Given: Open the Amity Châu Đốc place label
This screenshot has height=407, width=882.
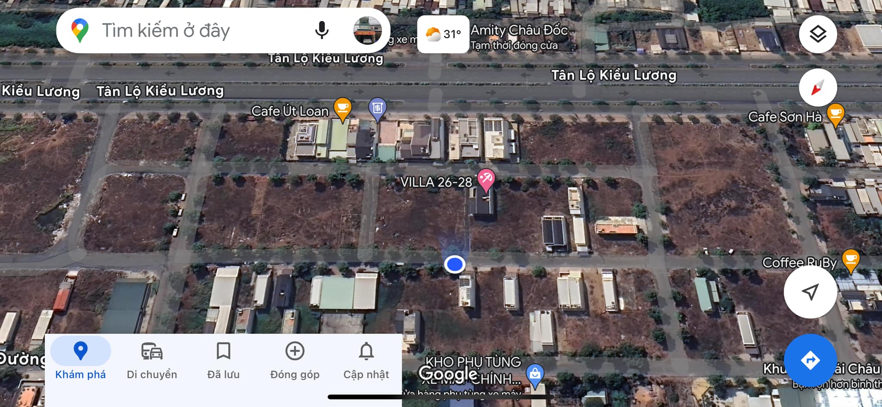Looking at the screenshot, I should point(519,31).
